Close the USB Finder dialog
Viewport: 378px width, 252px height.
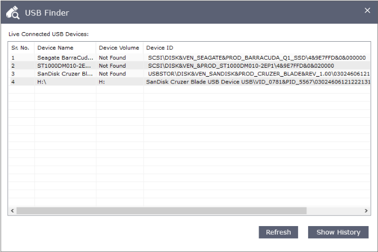coord(367,11)
